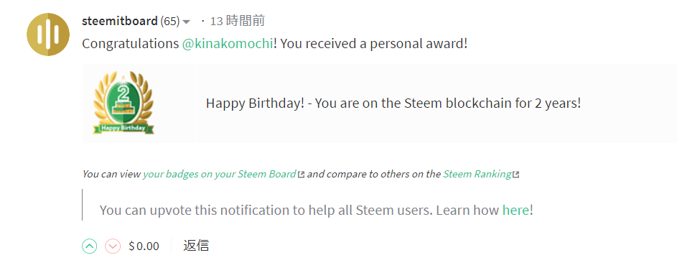Open the @kinakomochi profile mention
This screenshot has height=268, width=677.
pos(228,44)
